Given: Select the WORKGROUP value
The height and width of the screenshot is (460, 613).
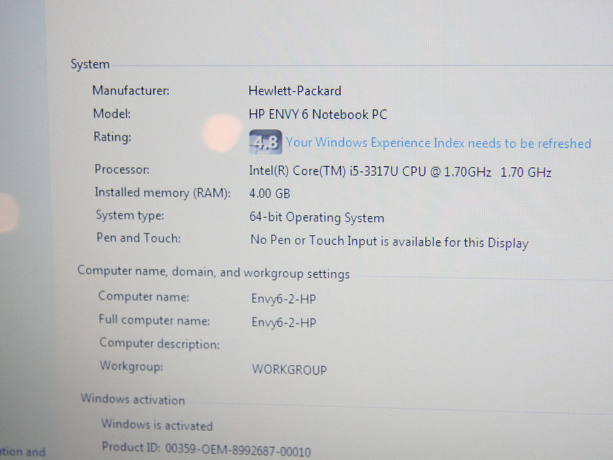Looking at the screenshot, I should (289, 369).
